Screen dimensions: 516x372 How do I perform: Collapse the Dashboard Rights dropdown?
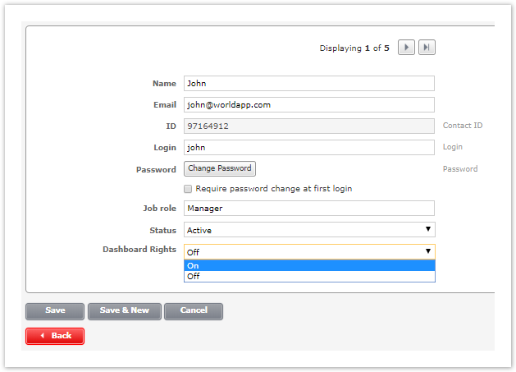(x=427, y=251)
